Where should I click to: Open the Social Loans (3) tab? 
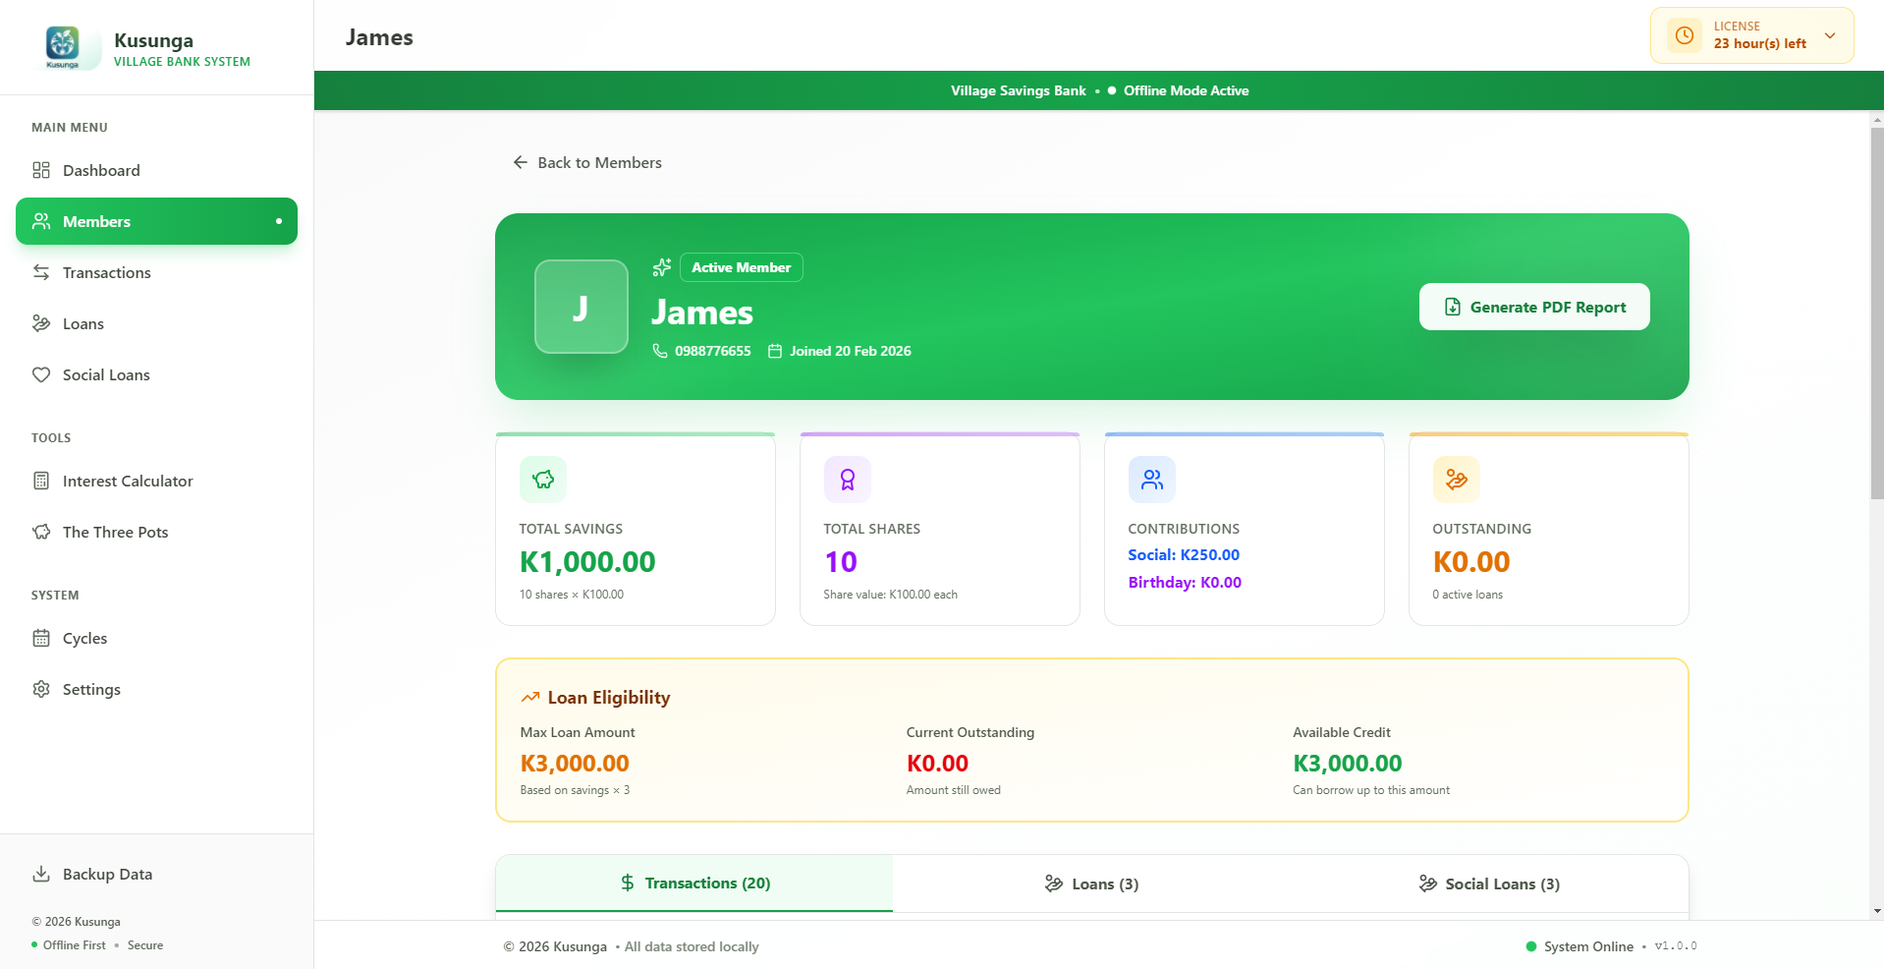1489,883
